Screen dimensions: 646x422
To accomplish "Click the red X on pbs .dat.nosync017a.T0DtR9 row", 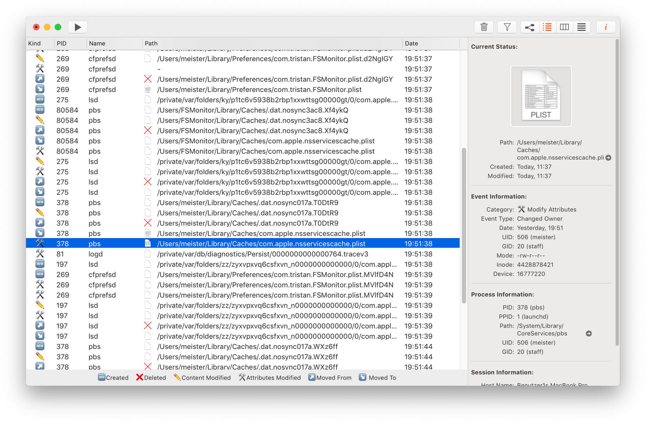I will (148, 223).
